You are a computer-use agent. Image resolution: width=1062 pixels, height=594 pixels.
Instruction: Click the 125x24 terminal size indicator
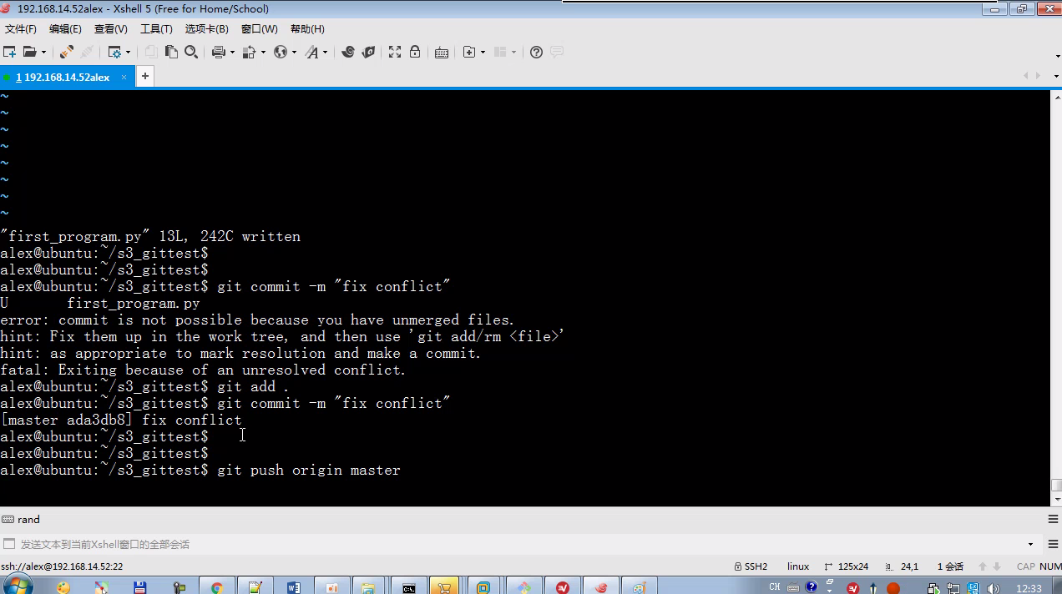pyautogui.click(x=846, y=566)
